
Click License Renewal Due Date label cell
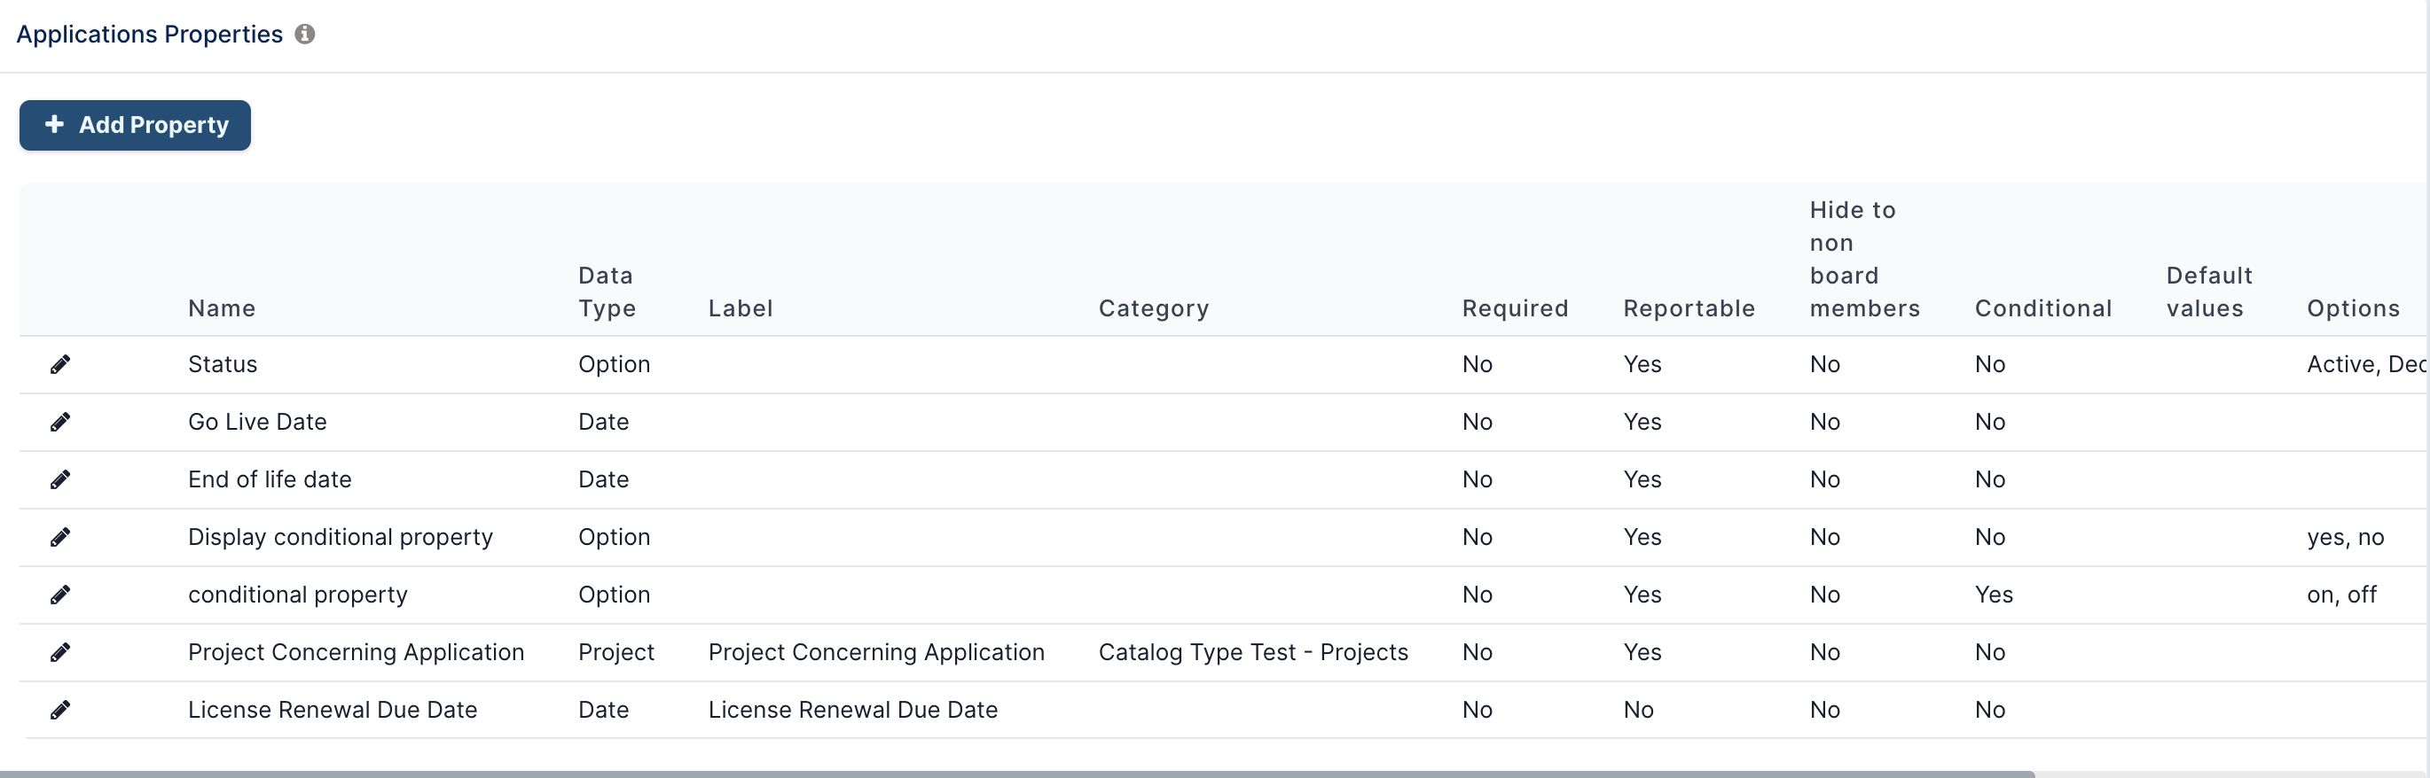(x=853, y=710)
